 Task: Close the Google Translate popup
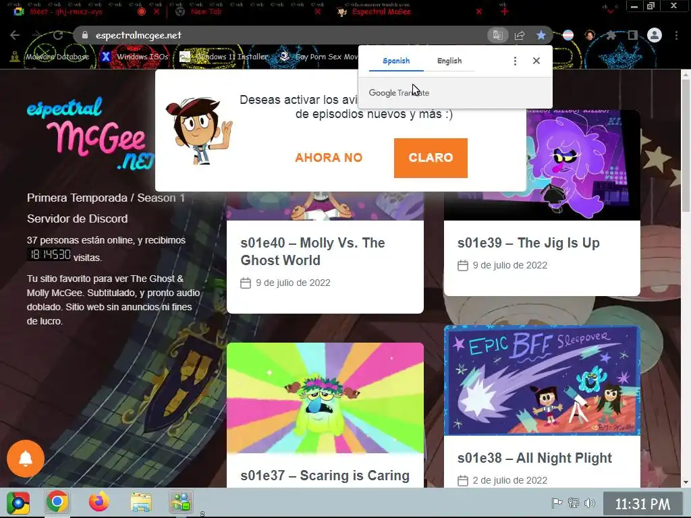[x=536, y=61]
